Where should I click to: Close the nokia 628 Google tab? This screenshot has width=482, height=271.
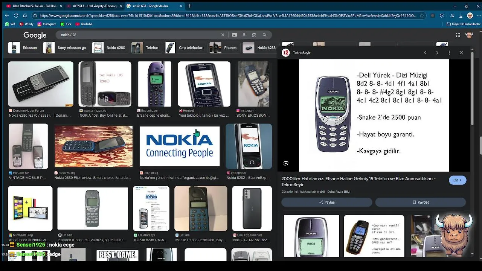tap(181, 6)
